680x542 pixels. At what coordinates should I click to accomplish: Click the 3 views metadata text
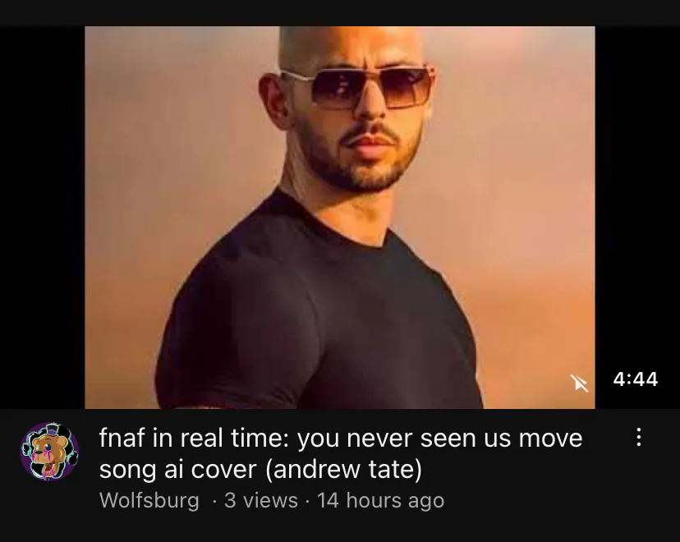tap(260, 500)
